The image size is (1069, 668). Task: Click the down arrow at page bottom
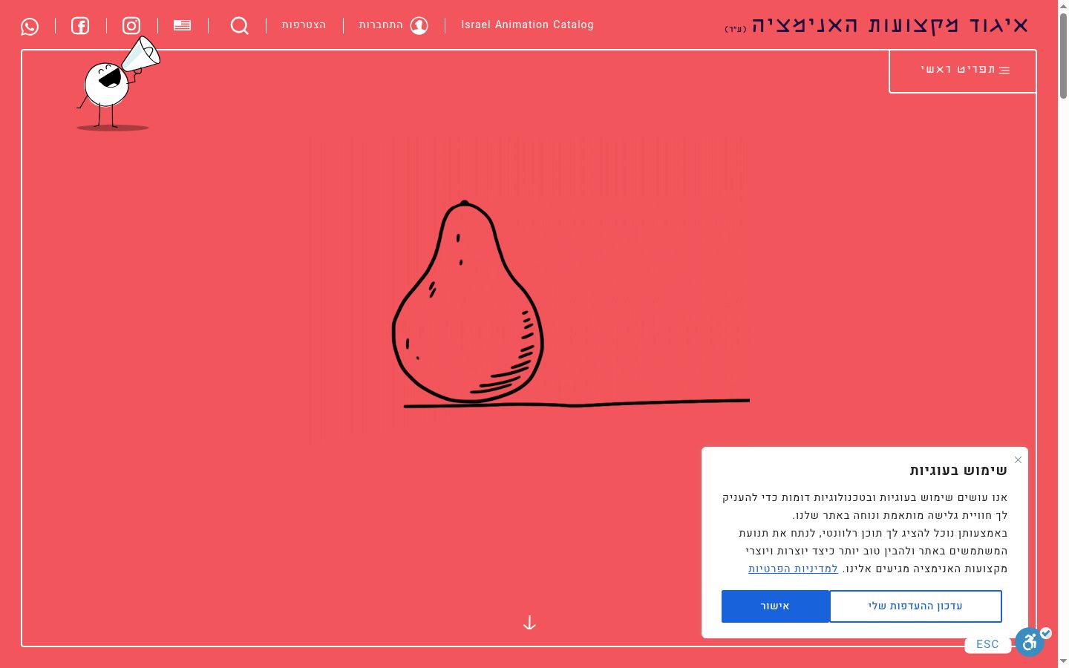point(529,623)
